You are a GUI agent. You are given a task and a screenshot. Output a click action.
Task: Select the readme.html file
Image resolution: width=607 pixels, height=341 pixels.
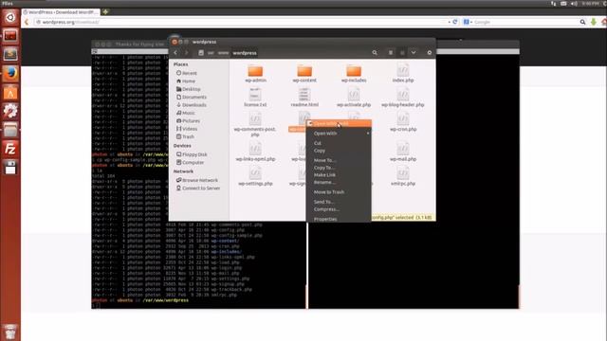pos(304,98)
